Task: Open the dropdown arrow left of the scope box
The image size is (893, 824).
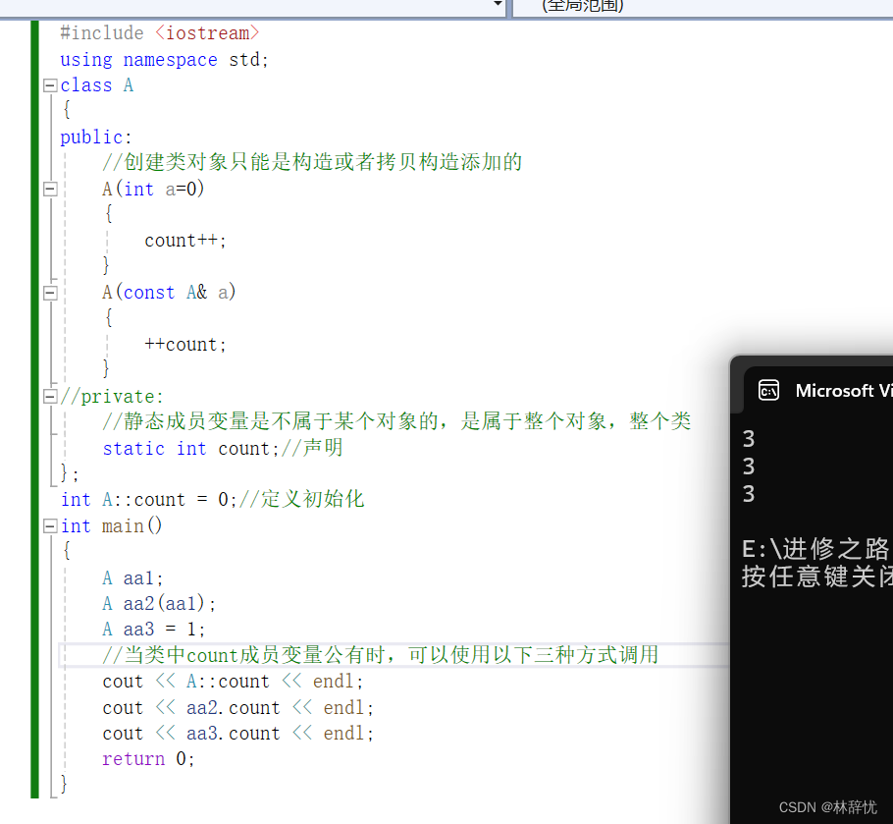Action: click(x=498, y=5)
